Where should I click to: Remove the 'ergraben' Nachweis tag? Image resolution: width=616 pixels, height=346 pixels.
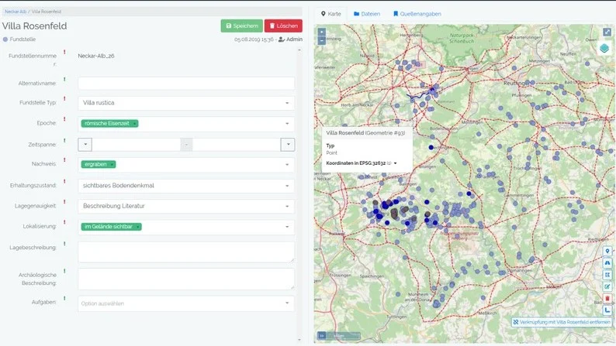(112, 164)
